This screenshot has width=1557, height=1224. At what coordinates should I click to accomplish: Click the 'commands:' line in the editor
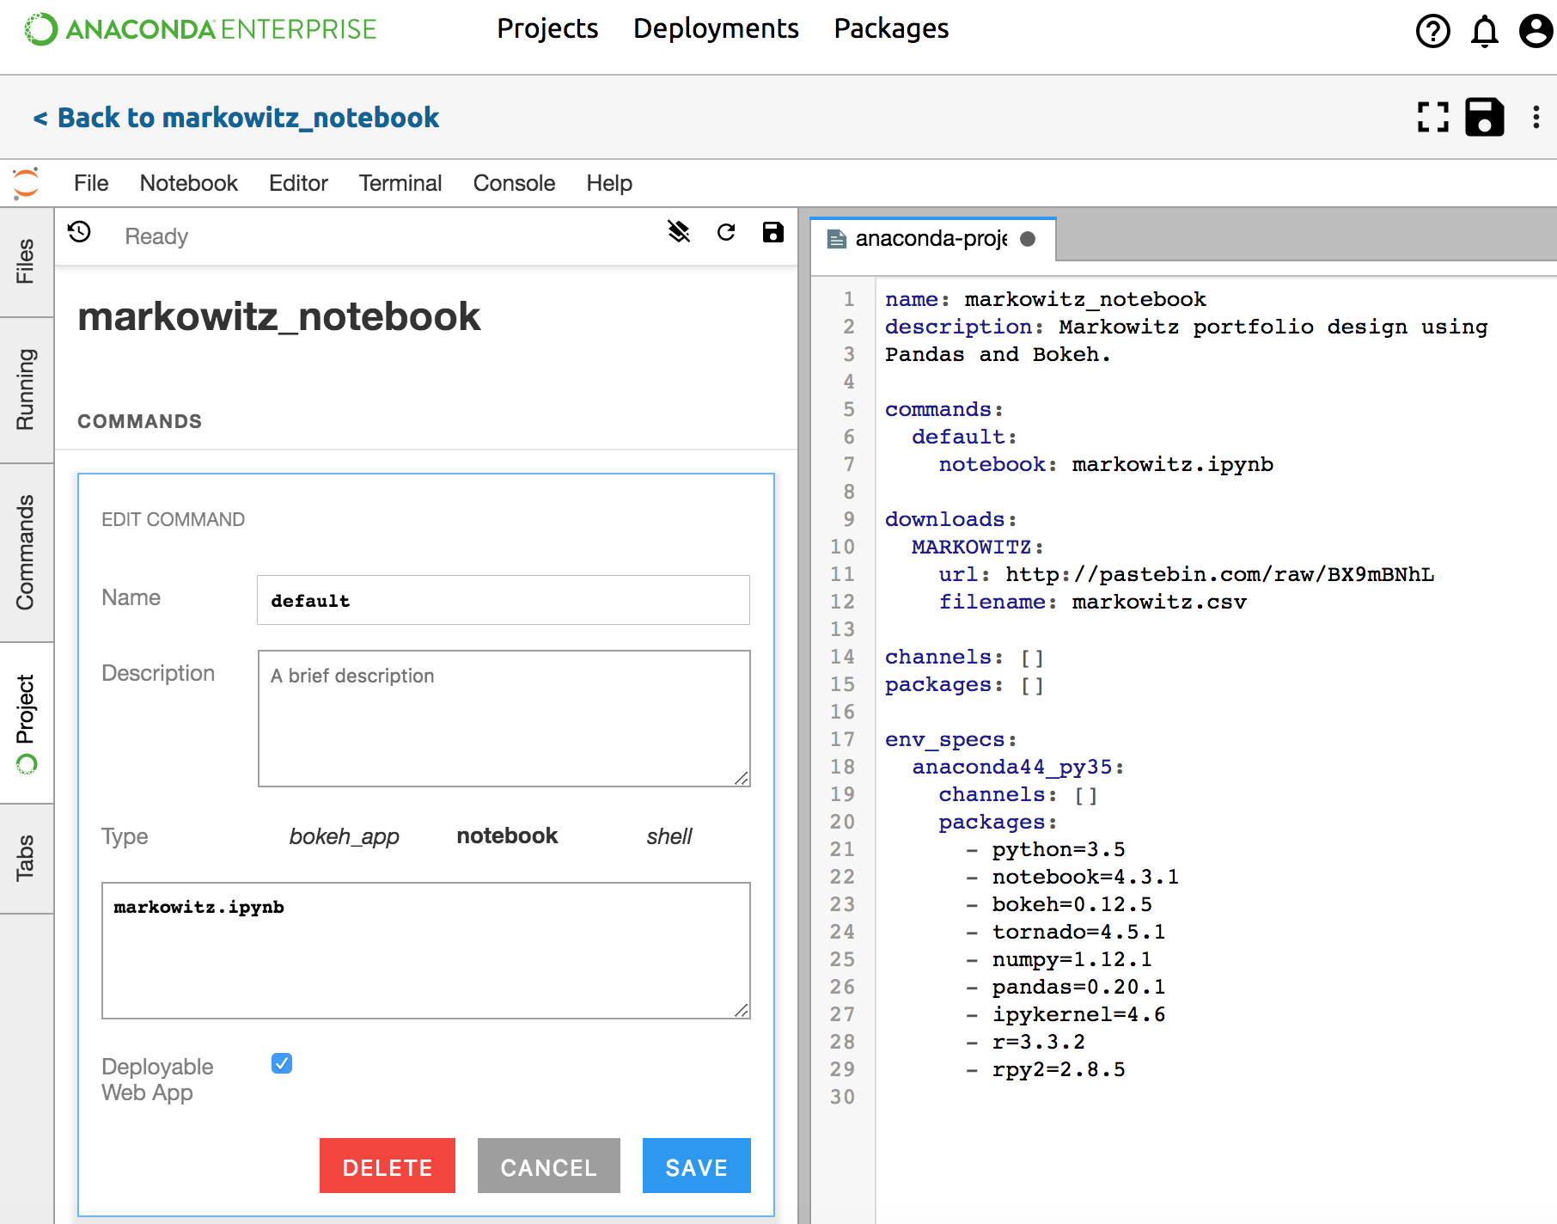pos(944,409)
